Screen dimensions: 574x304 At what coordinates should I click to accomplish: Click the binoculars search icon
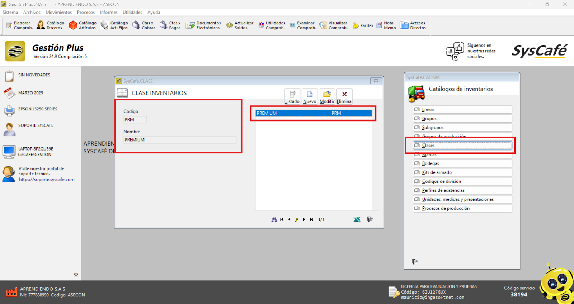tap(274, 219)
